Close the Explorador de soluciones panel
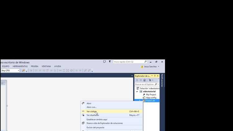The width and height of the screenshot is (233, 131). pos(158,76)
